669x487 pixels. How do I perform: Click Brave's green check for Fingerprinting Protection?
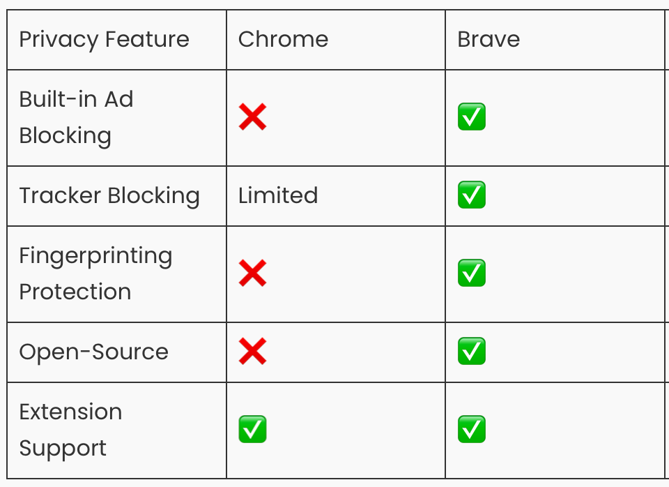click(x=472, y=273)
